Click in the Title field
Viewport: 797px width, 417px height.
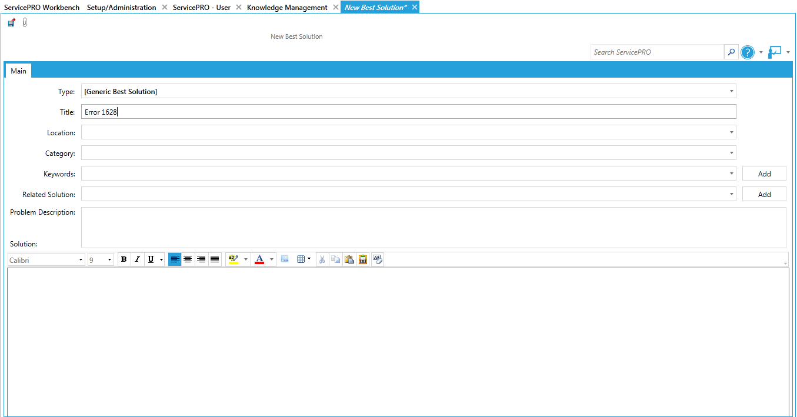[408, 112]
